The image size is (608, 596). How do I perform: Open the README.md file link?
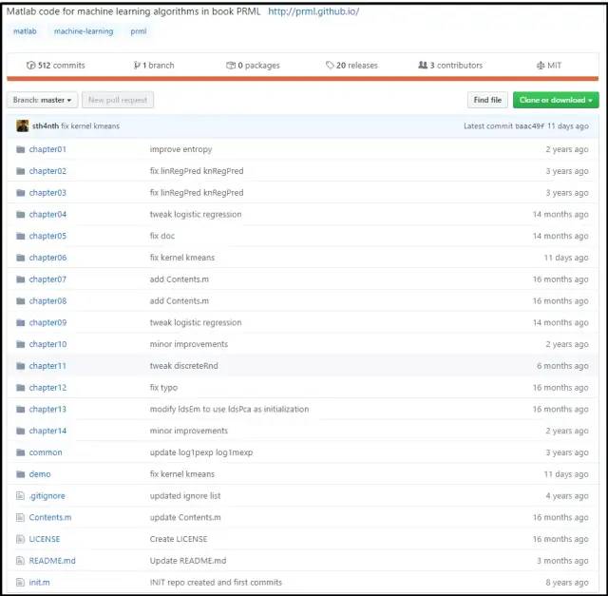click(x=52, y=561)
